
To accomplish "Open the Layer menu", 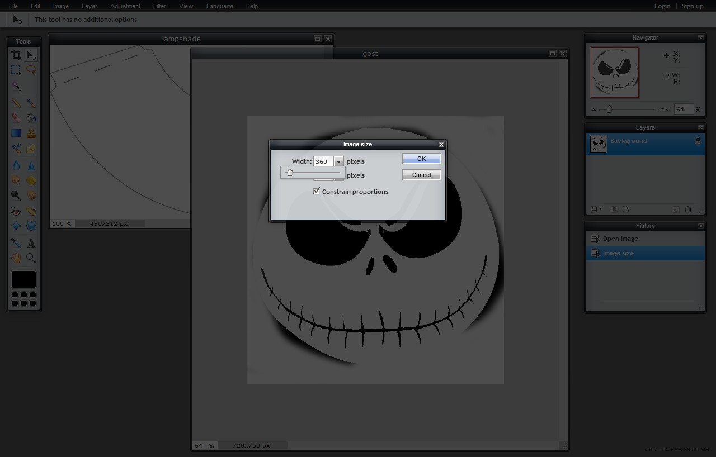I will tap(89, 6).
